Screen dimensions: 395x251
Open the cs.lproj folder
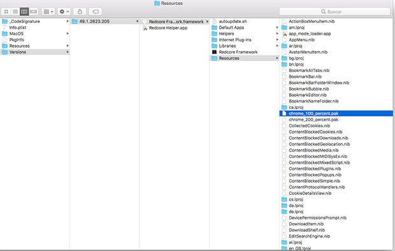pyautogui.click(x=336, y=199)
